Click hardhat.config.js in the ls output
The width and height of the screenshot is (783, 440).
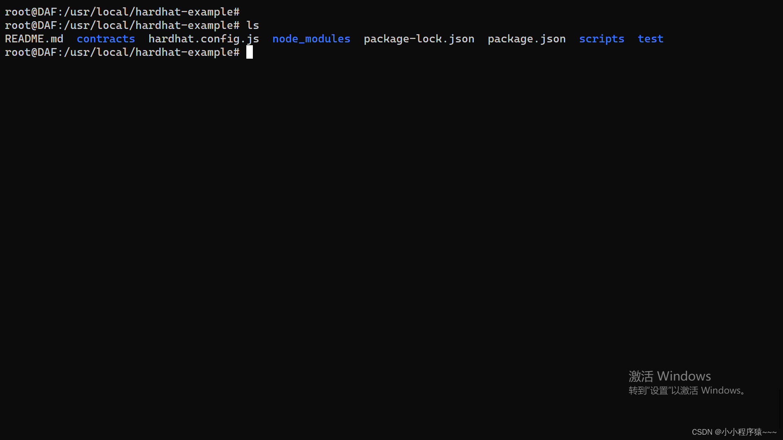point(203,39)
